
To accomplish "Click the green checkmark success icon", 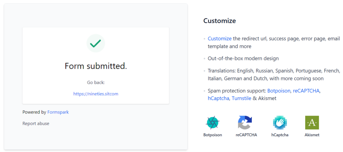I will 96,43.
